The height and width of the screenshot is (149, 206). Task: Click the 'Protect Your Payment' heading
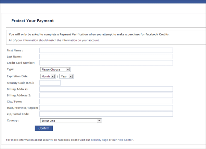click(33, 21)
